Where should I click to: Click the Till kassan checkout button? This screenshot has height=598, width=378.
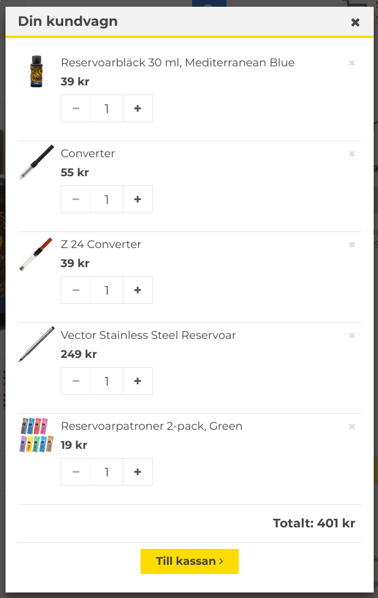point(189,561)
